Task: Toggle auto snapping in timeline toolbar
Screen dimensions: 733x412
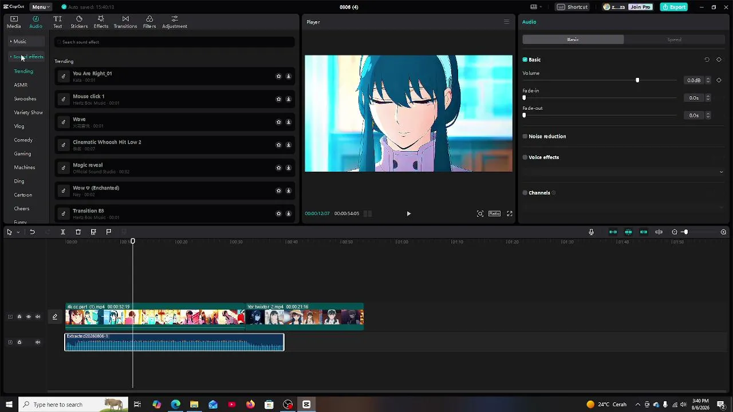Action: tap(628, 232)
